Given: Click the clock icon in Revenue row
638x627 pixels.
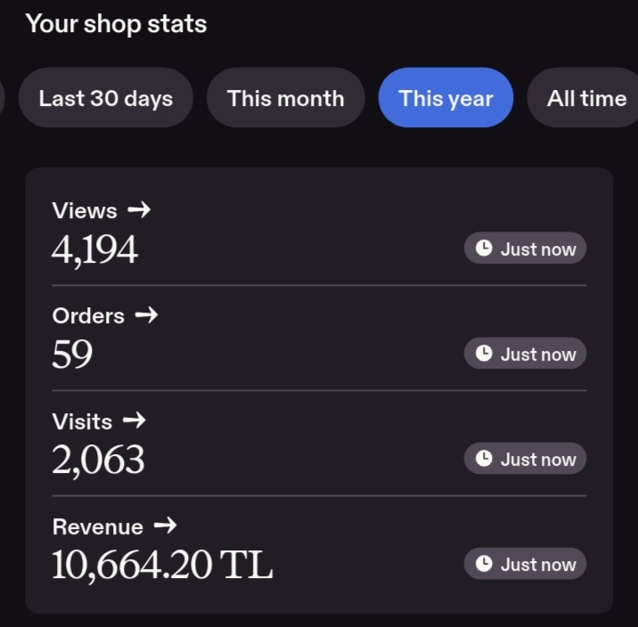Looking at the screenshot, I should click(x=484, y=564).
